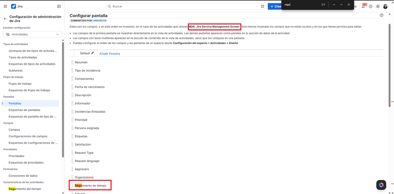Open the user profile avatar

tap(385, 6)
